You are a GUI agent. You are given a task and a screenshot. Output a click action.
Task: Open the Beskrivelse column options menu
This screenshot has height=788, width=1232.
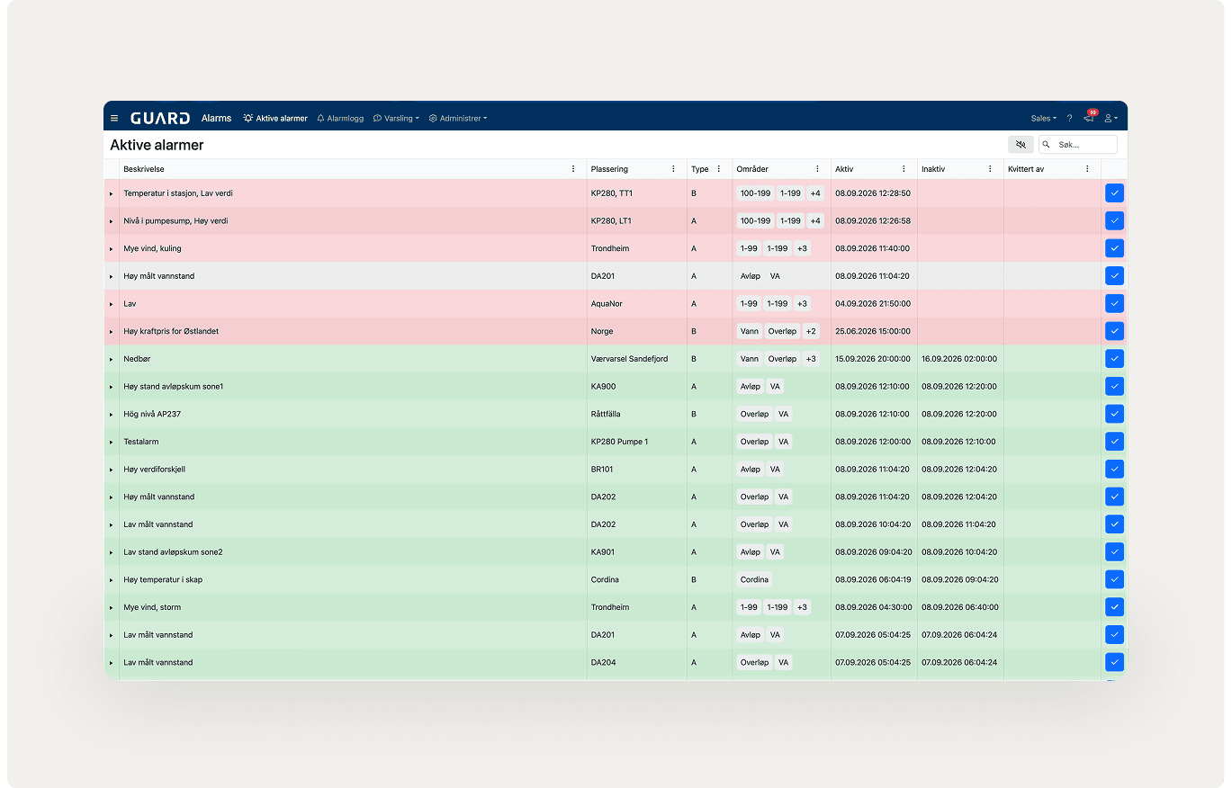pos(573,169)
